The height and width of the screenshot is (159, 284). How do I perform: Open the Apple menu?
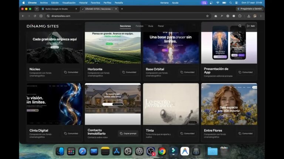24,3
